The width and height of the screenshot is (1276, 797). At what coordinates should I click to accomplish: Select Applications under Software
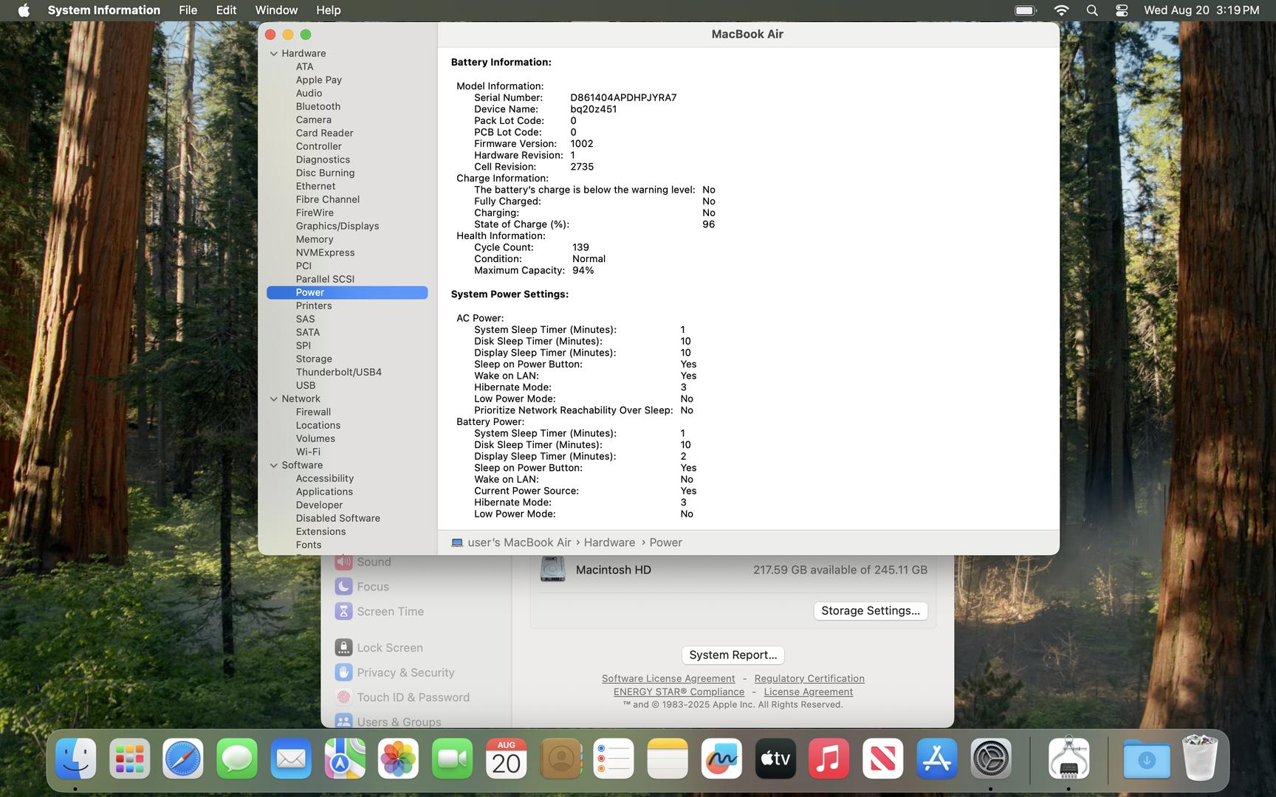324,491
